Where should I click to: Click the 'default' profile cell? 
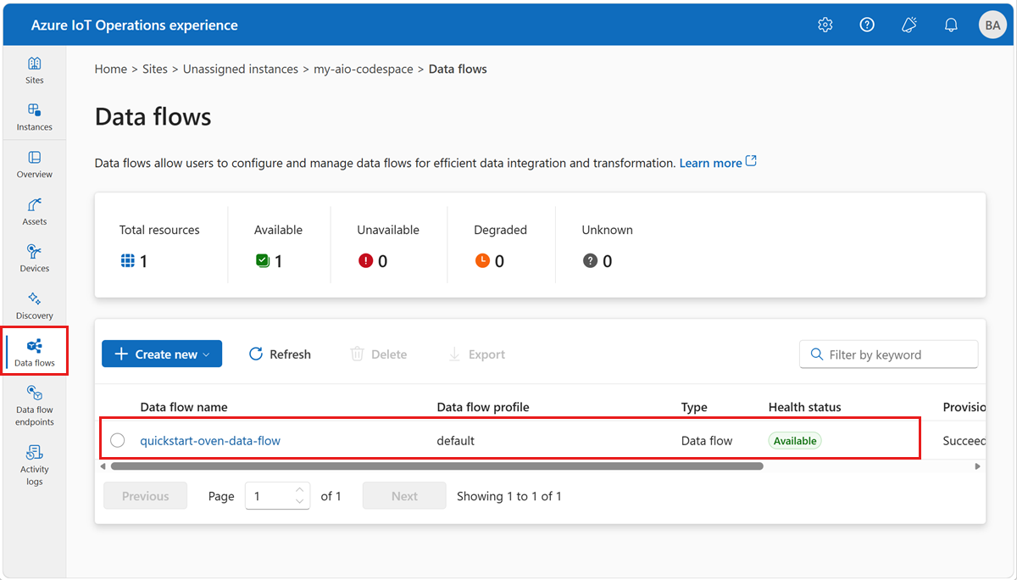point(456,441)
